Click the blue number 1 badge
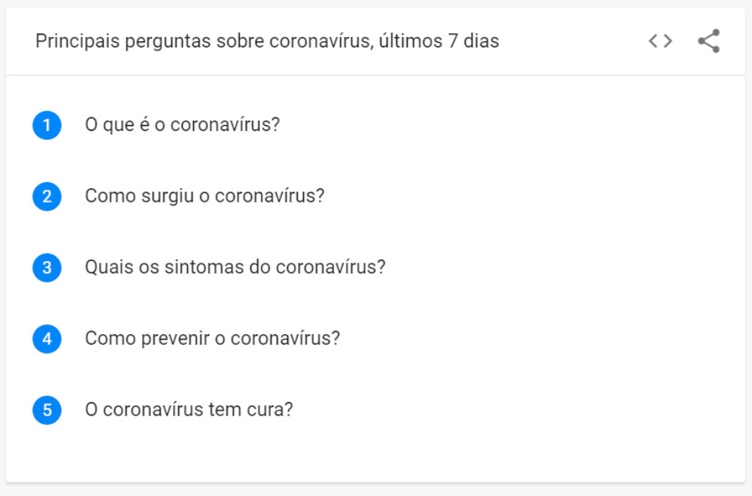752x496 pixels. [x=47, y=126]
